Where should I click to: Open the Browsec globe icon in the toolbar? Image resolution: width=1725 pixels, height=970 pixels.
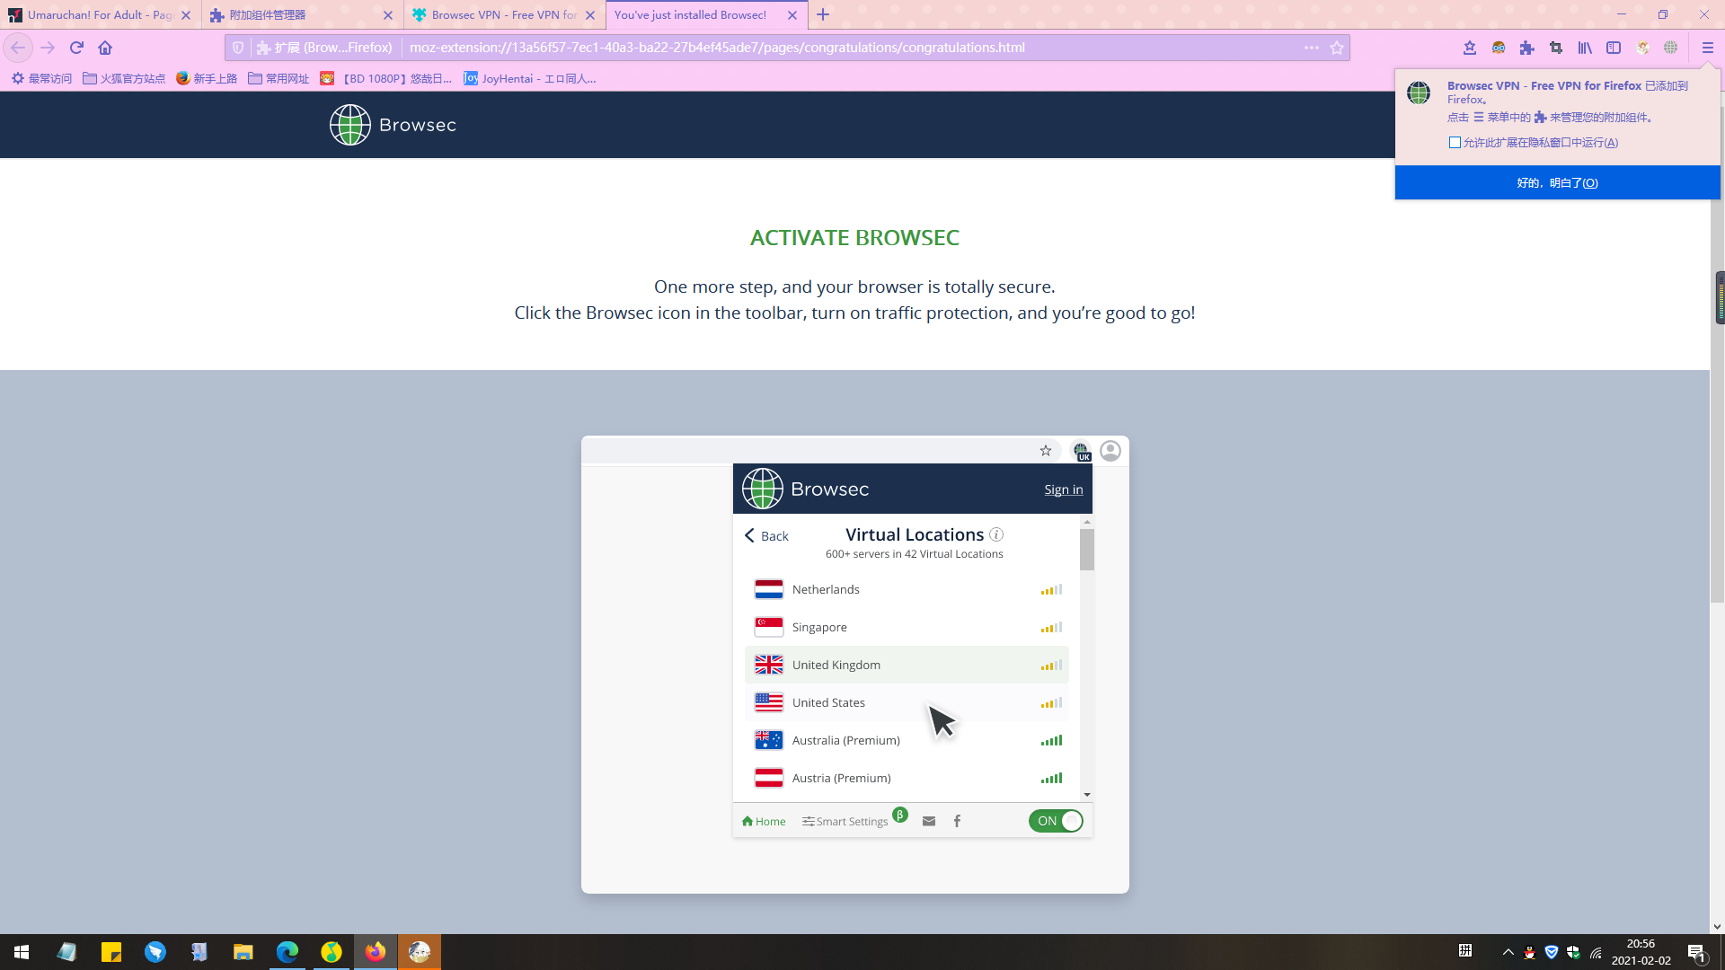click(x=1671, y=48)
